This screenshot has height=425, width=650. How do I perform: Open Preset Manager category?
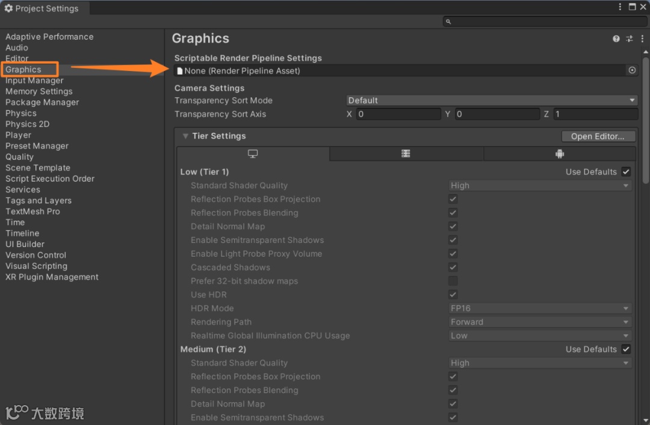(37, 146)
